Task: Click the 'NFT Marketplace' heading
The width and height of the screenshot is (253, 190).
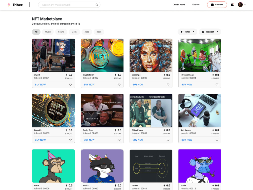Action: coord(47,19)
